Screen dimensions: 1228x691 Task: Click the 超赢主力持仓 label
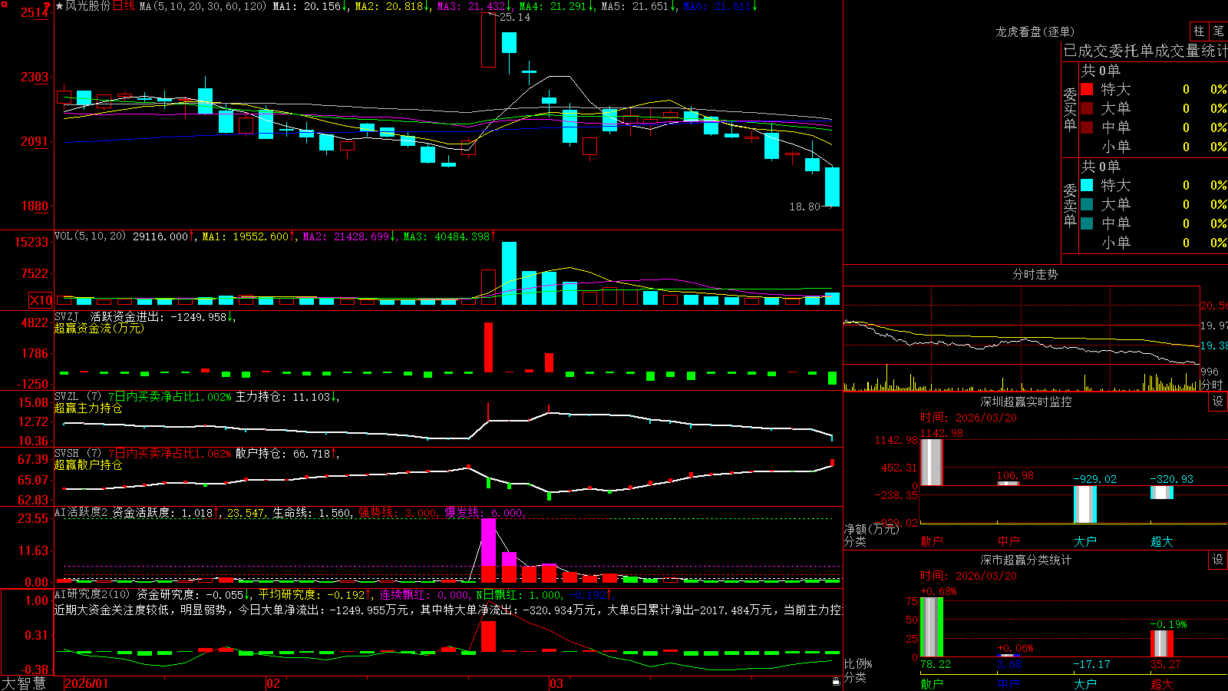[88, 408]
